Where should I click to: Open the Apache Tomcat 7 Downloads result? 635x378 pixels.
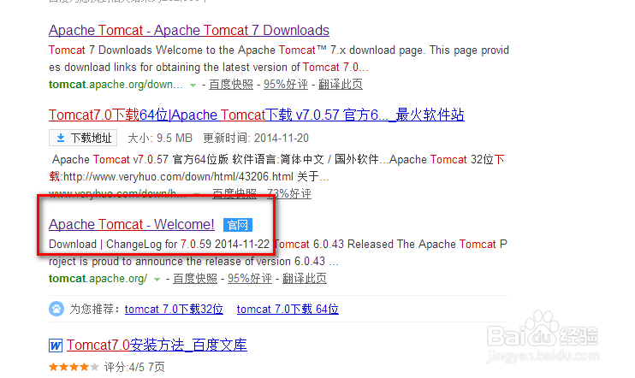(189, 31)
